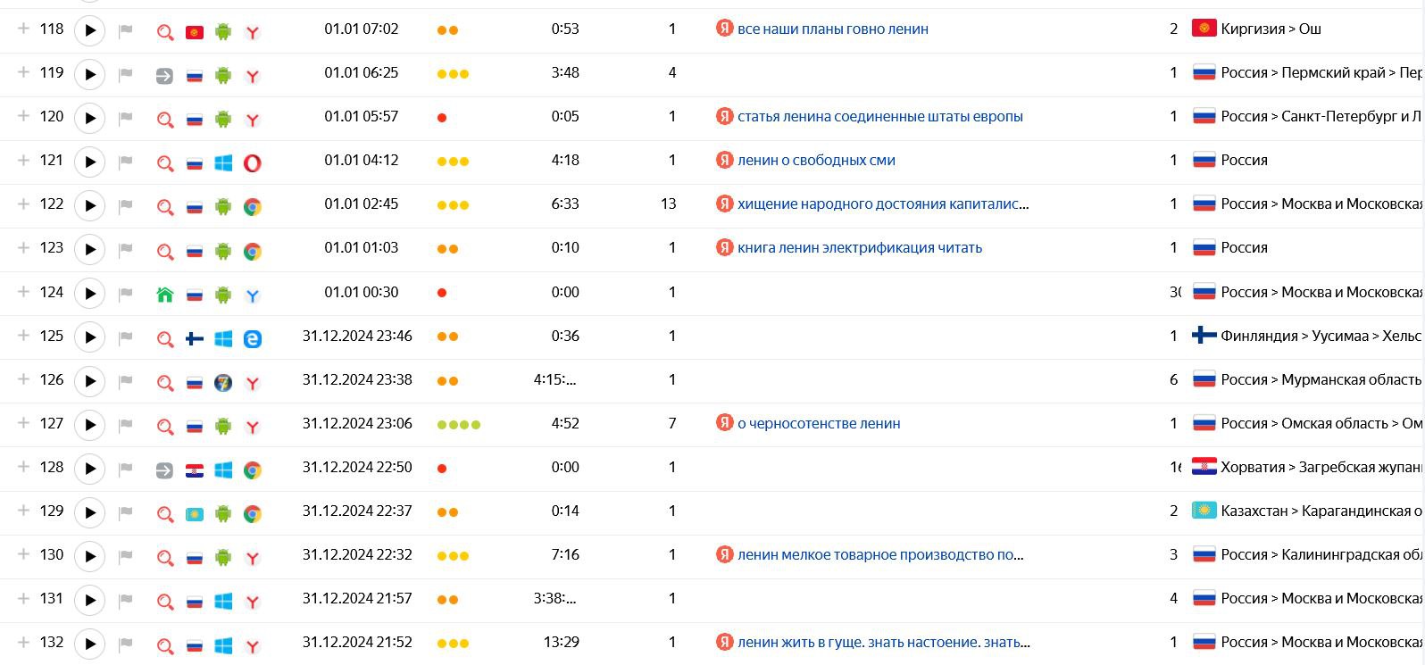Play the recording of visit 122

89,206
